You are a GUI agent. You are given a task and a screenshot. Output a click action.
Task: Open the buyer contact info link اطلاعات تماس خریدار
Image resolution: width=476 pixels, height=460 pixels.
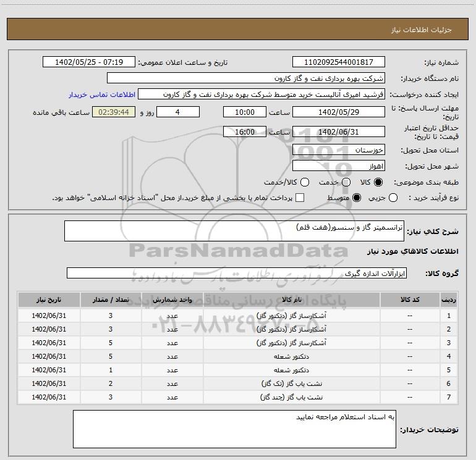click(102, 94)
